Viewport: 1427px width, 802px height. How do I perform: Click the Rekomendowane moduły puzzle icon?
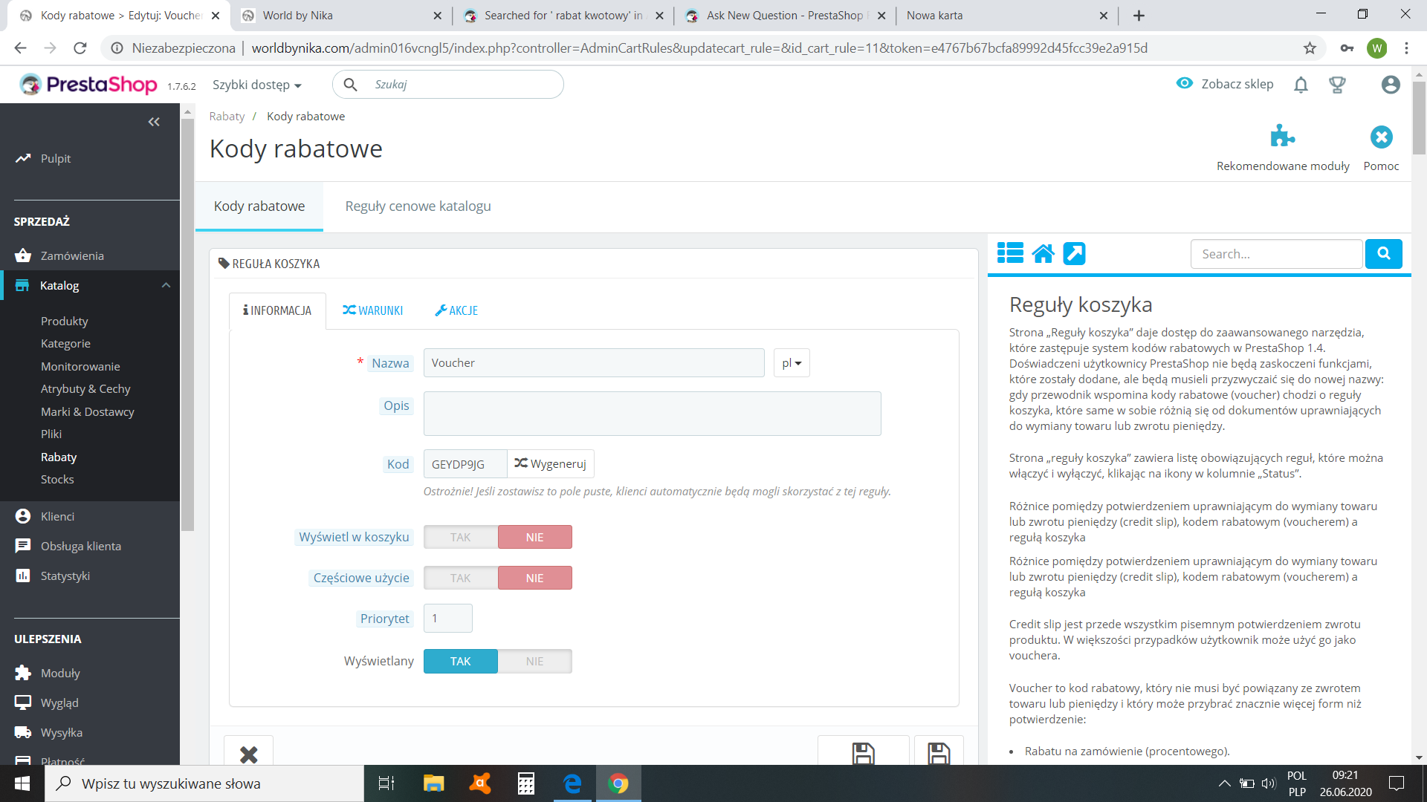[1282, 137]
